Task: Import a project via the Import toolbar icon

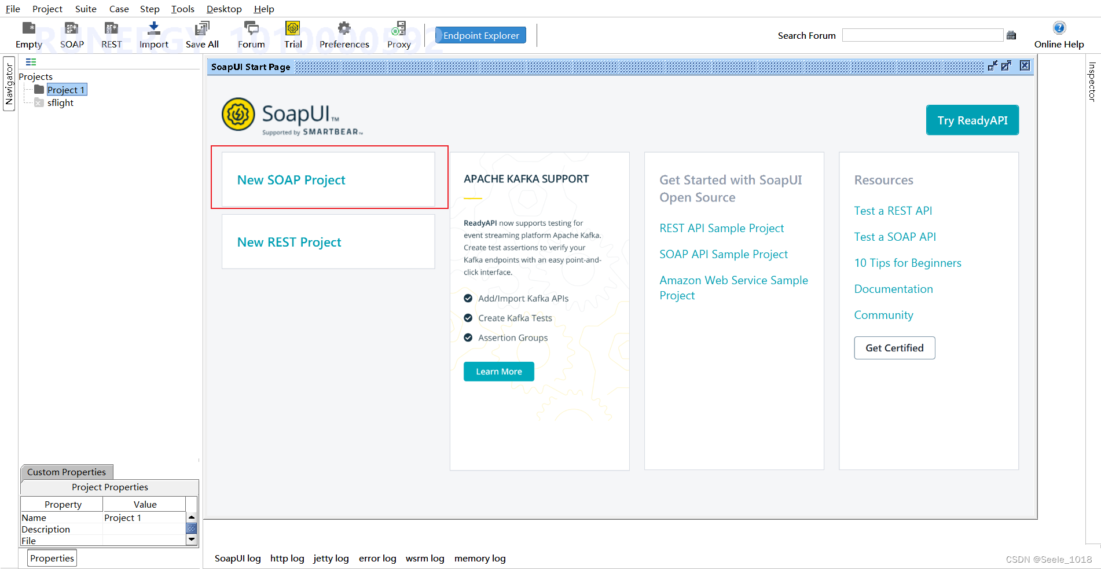Action: [x=153, y=35]
